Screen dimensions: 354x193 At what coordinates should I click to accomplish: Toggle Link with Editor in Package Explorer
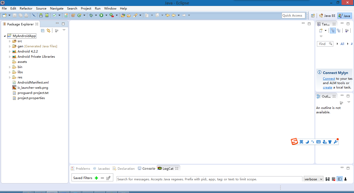48,31
